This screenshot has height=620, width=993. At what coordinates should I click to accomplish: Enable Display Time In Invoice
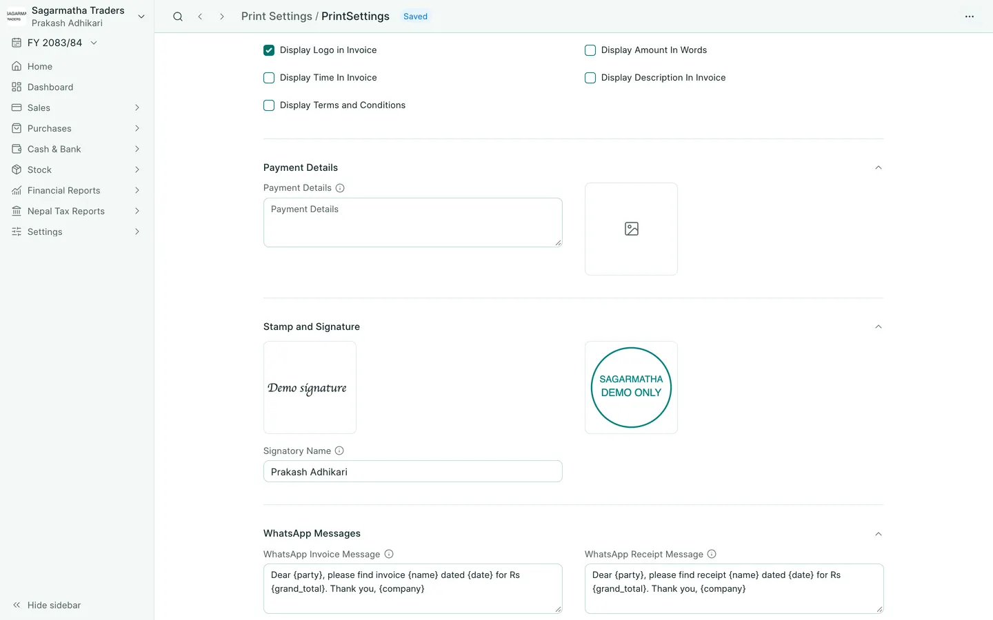click(x=269, y=78)
